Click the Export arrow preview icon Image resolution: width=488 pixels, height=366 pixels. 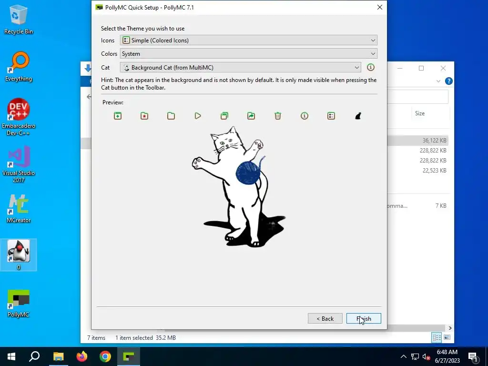tap(251, 116)
